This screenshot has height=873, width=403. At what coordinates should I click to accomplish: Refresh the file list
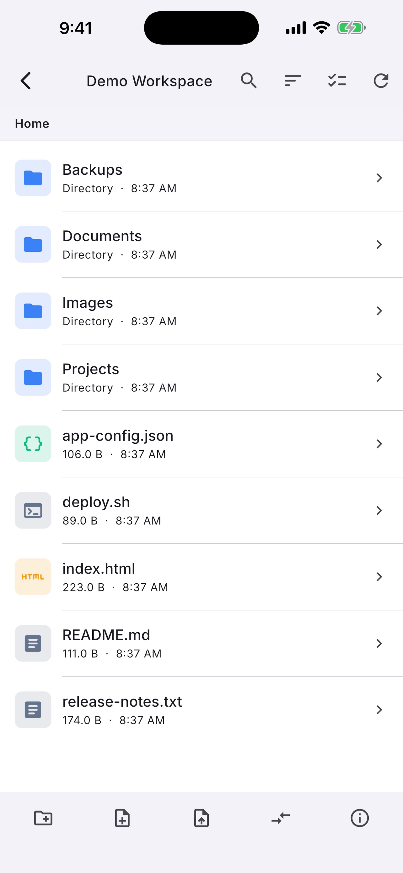[381, 81]
